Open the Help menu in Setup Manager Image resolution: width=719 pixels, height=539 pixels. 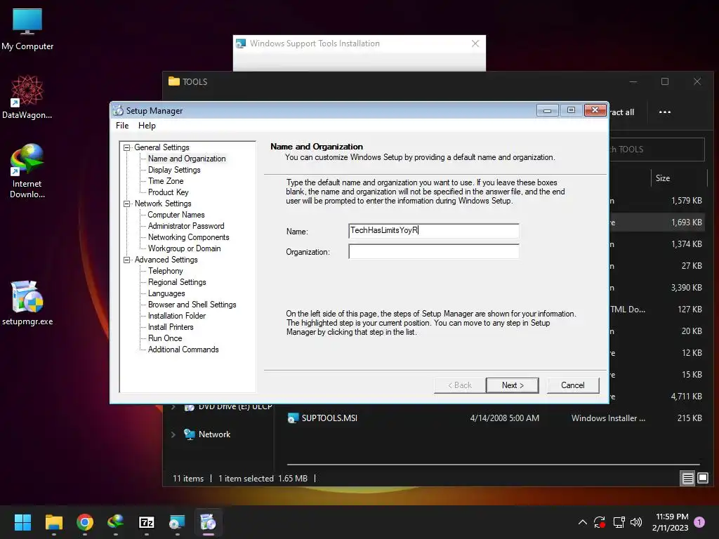[x=147, y=126]
